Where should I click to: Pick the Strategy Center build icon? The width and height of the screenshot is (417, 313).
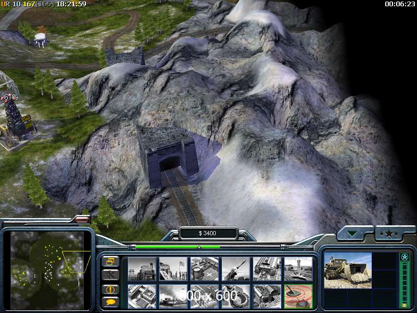pyautogui.click(x=142, y=296)
